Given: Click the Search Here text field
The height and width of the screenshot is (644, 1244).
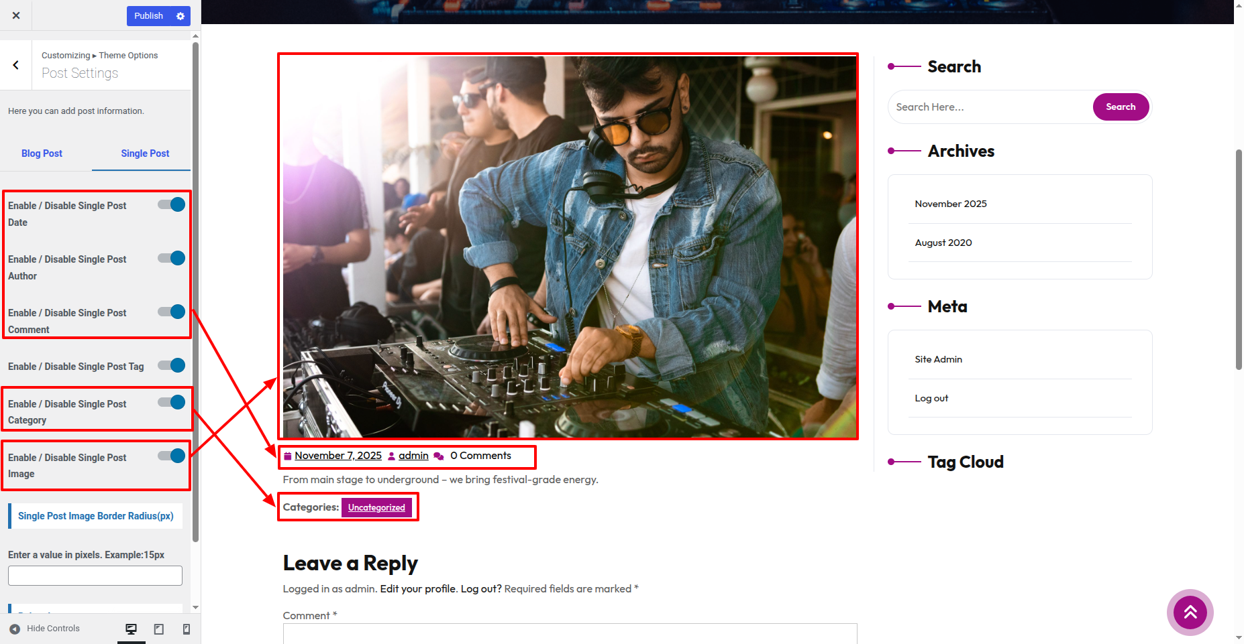Looking at the screenshot, I should pyautogui.click(x=990, y=107).
